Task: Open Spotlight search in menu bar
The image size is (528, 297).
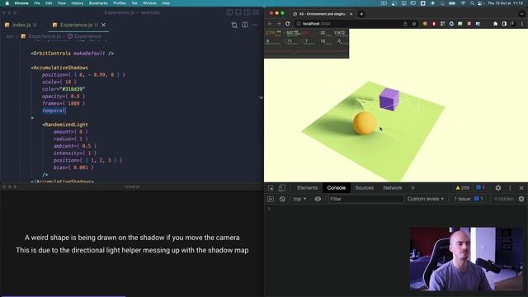Action: pos(472,3)
